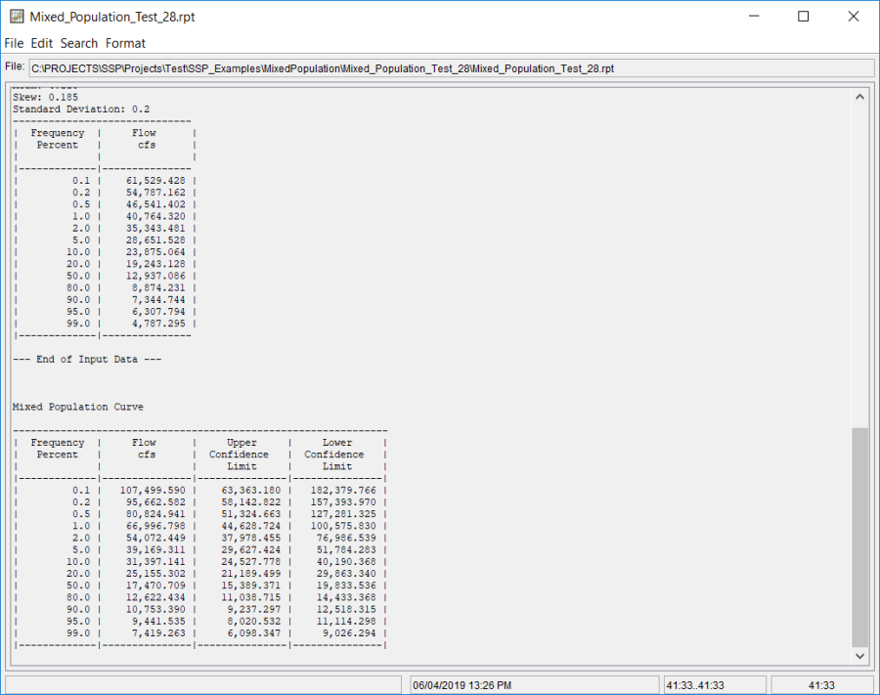The image size is (880, 695).
Task: Open the File menu
Action: click(14, 43)
